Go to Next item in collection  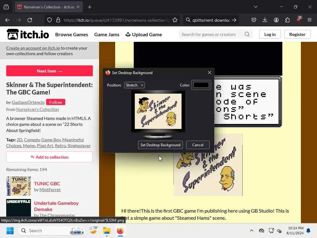coord(50,71)
